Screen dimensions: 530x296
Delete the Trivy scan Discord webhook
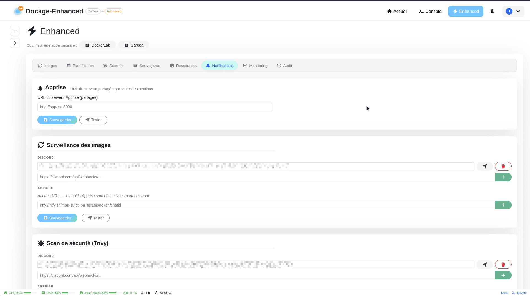point(503,265)
